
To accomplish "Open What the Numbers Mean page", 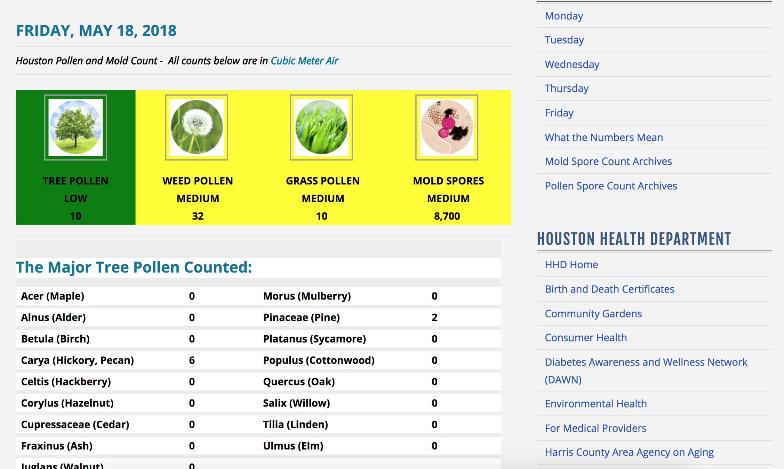I will 603,137.
